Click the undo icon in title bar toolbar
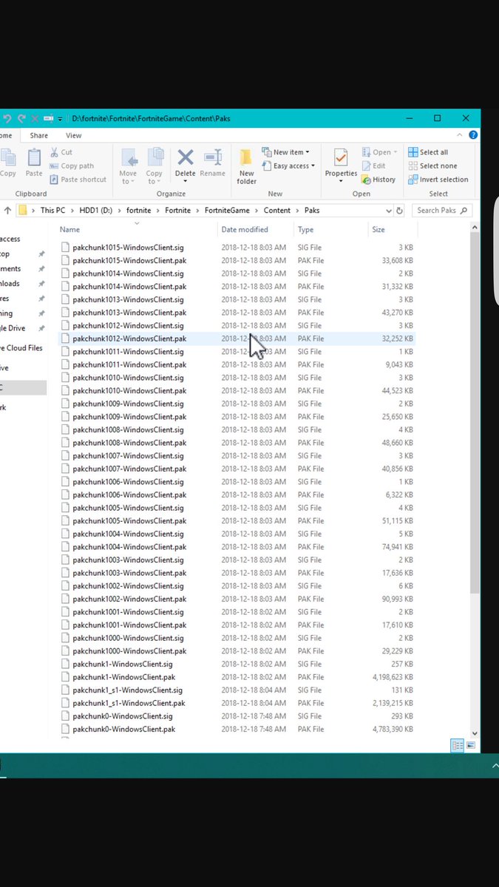The height and width of the screenshot is (887, 499). point(7,118)
